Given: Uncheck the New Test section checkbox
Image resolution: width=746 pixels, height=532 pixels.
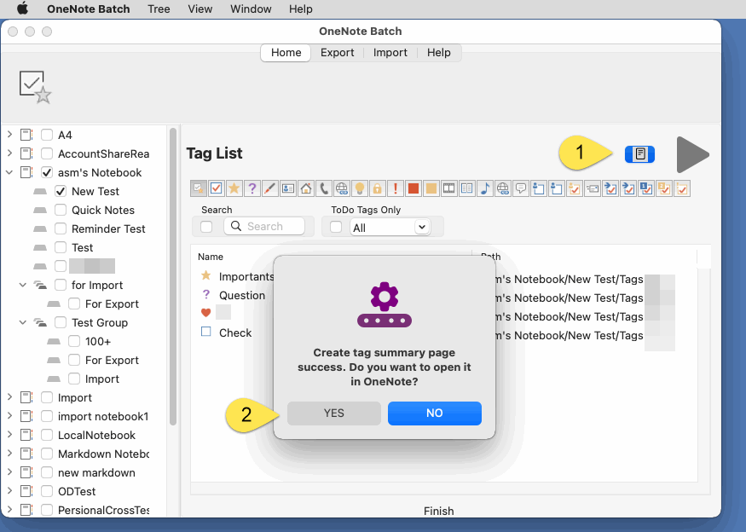Looking at the screenshot, I should [x=60, y=191].
